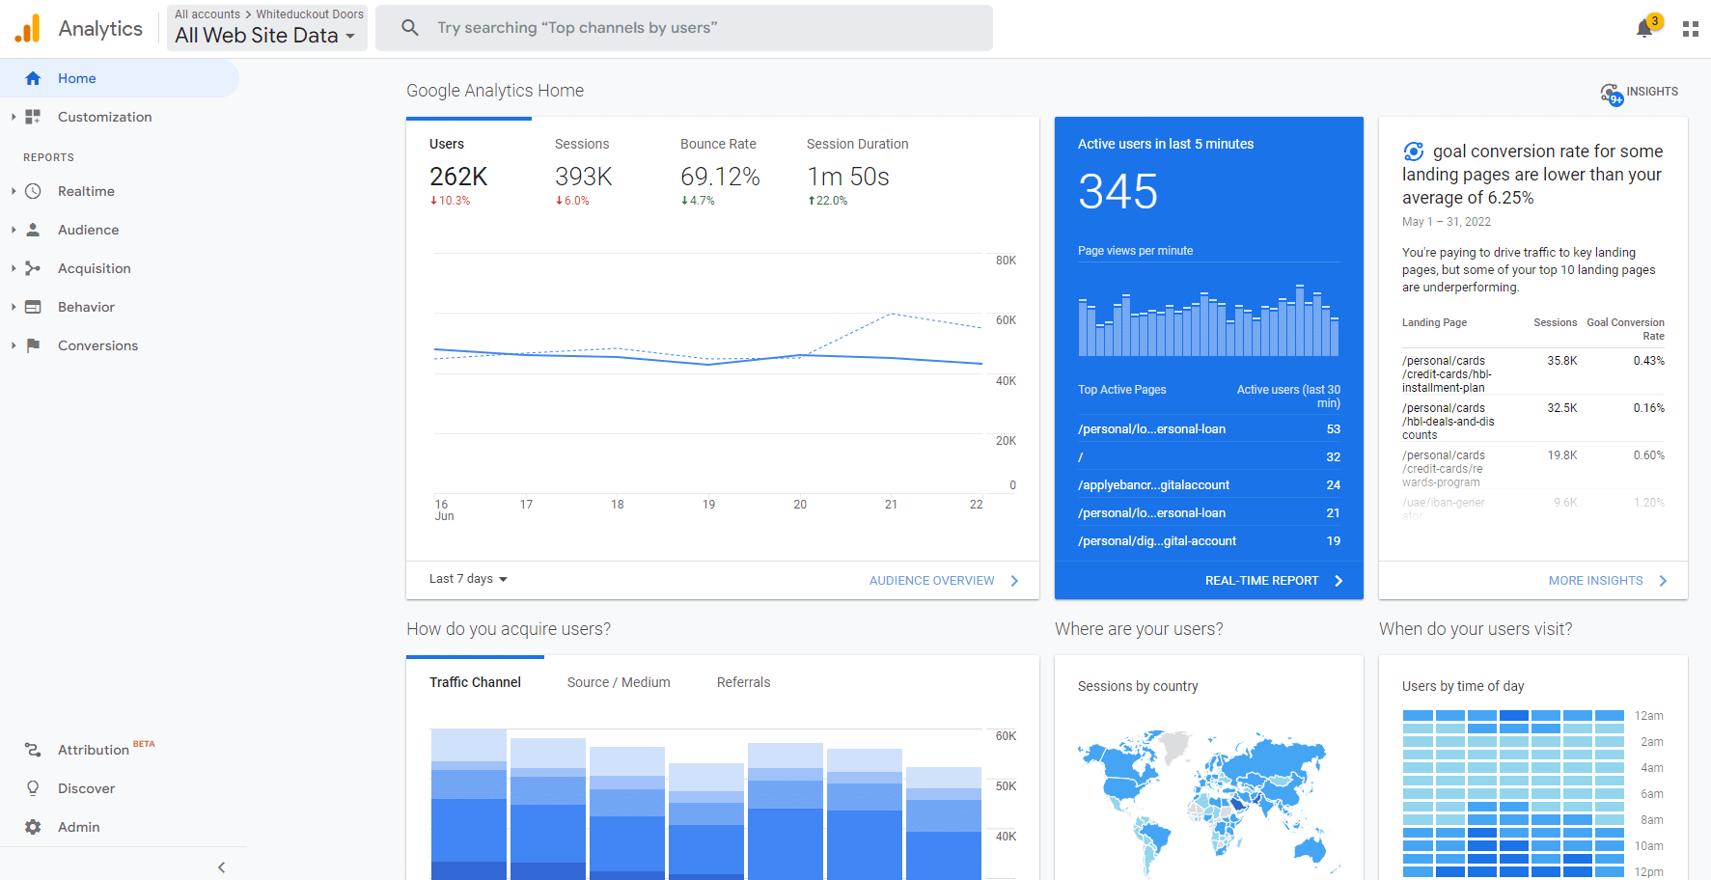Image resolution: width=1711 pixels, height=880 pixels.
Task: Open MORE INSIGHTS link
Action: pyautogui.click(x=1595, y=581)
